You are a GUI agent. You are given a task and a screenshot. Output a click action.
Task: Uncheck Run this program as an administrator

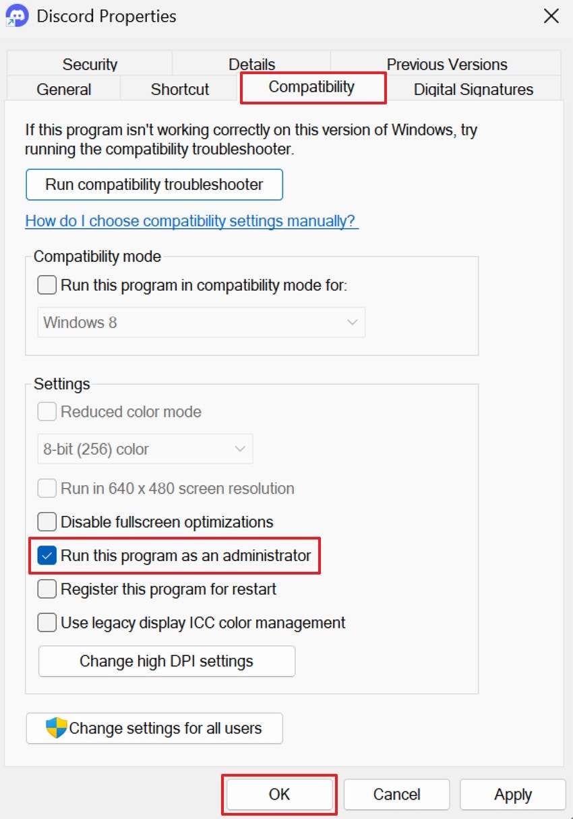[47, 555]
